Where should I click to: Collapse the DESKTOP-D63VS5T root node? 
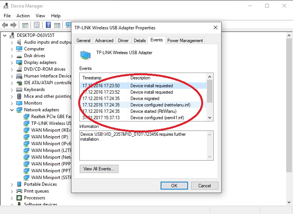(x=5, y=35)
